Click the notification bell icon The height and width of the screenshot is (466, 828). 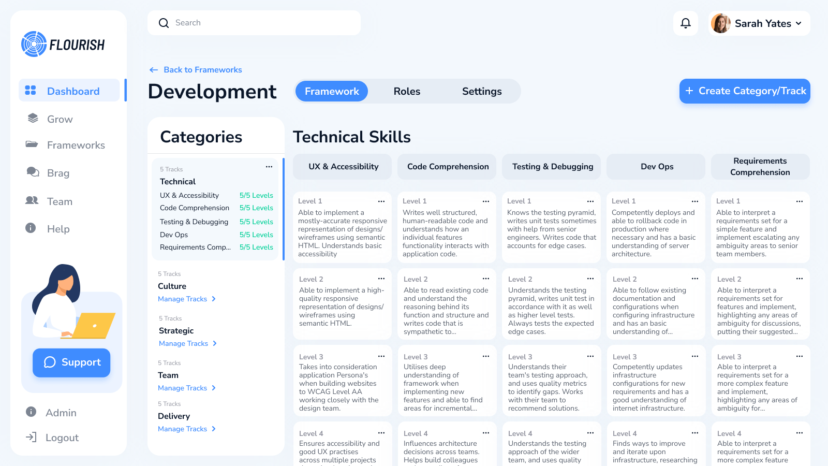point(685,23)
